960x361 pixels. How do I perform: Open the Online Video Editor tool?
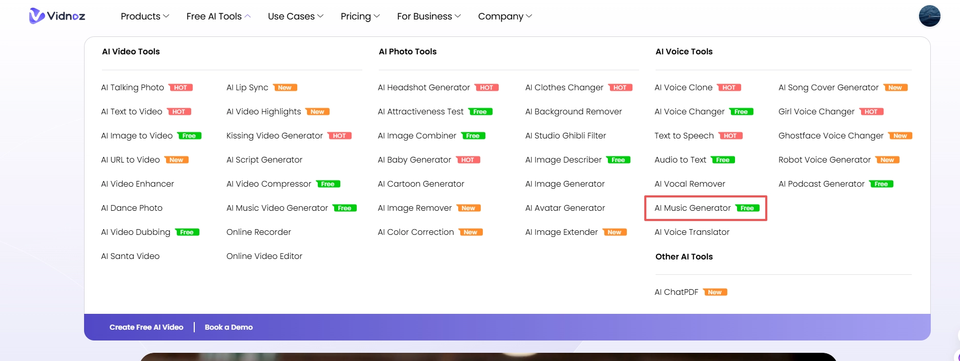[x=264, y=256]
